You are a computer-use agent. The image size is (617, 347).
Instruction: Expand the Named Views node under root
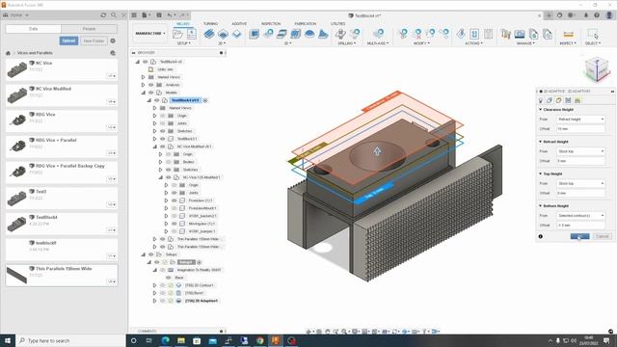(x=144, y=77)
